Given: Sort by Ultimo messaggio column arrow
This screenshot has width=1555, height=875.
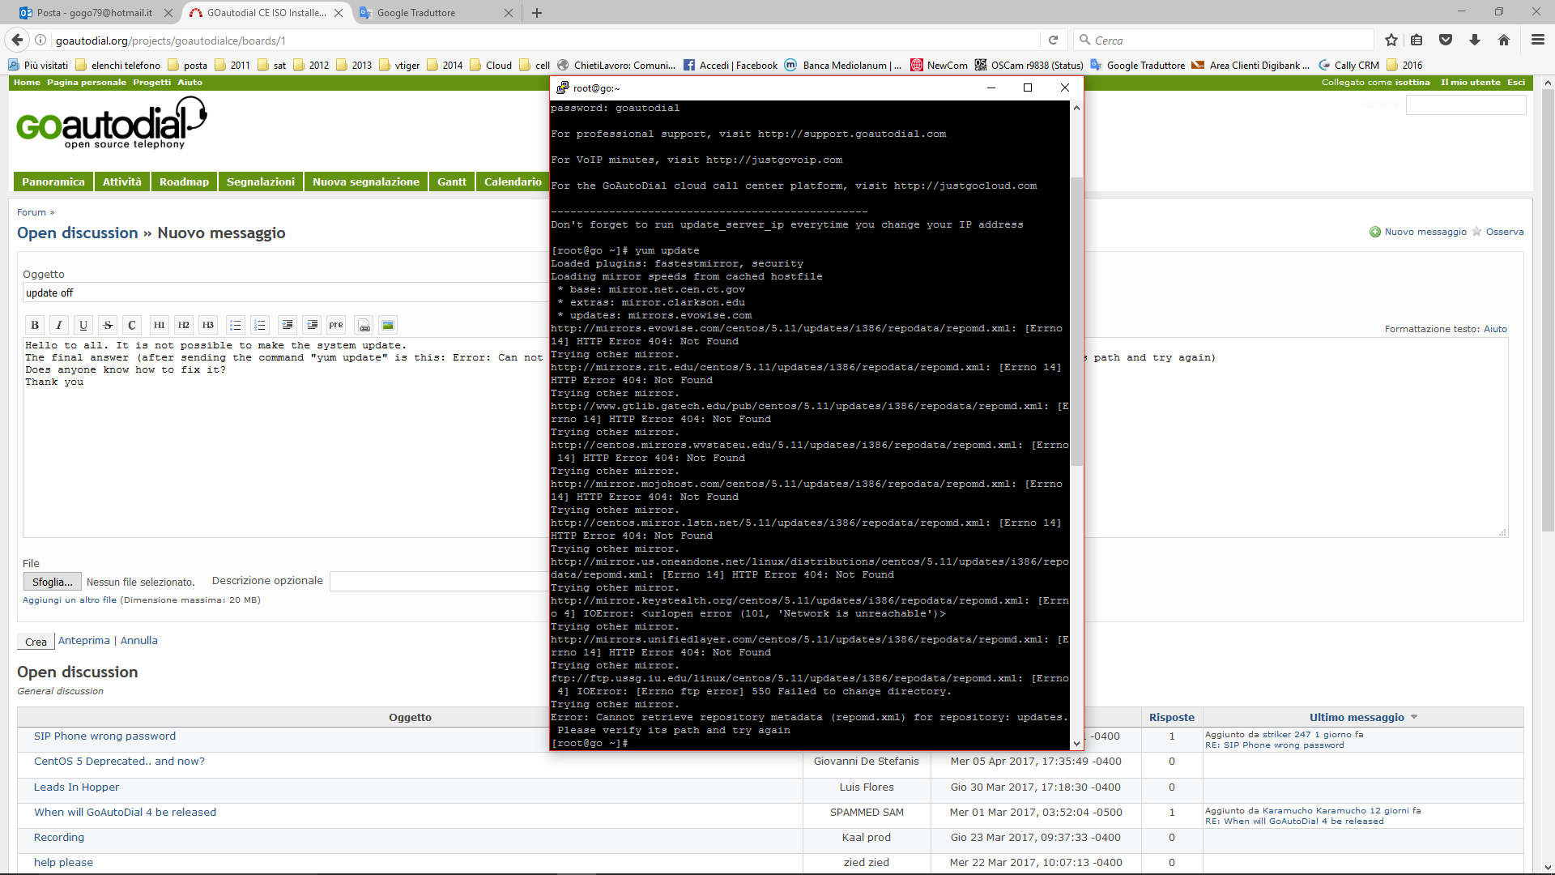Looking at the screenshot, I should click(x=1414, y=717).
